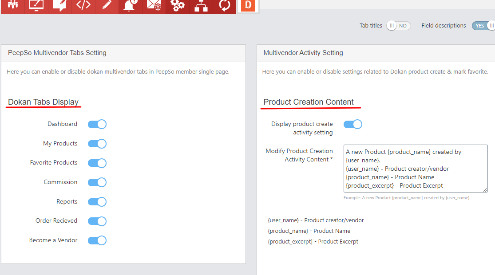Click the Tab titles label
The height and width of the screenshot is (275, 495).
[371, 26]
